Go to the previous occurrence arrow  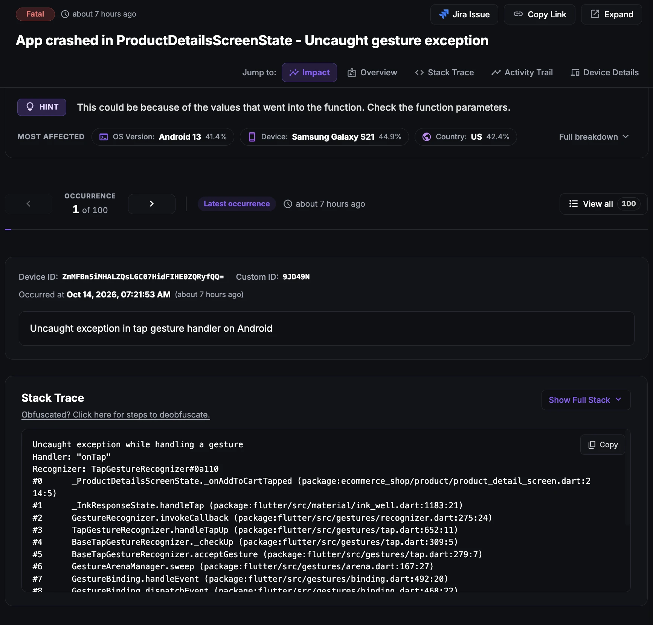tap(29, 204)
